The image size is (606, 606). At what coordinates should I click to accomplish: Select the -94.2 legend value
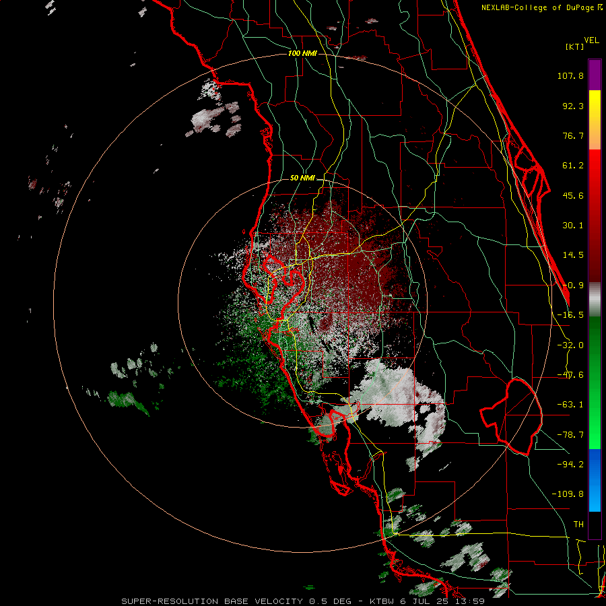[x=570, y=464]
